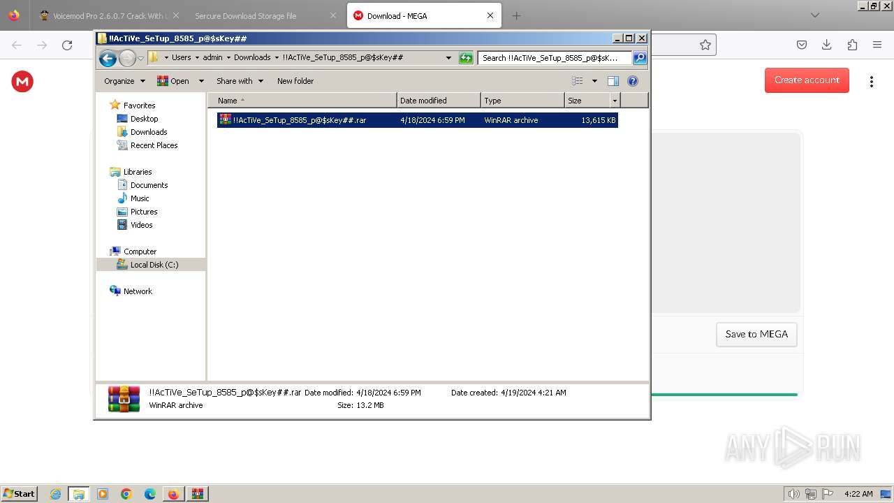Sort by the Type column header
The height and width of the screenshot is (503, 894).
[522, 101]
